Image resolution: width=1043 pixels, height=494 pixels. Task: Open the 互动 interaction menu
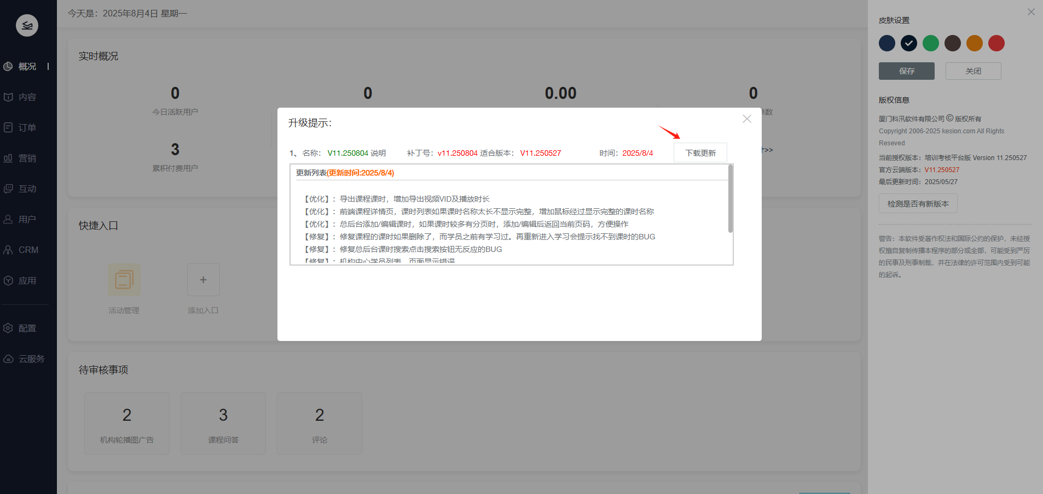tap(27, 189)
